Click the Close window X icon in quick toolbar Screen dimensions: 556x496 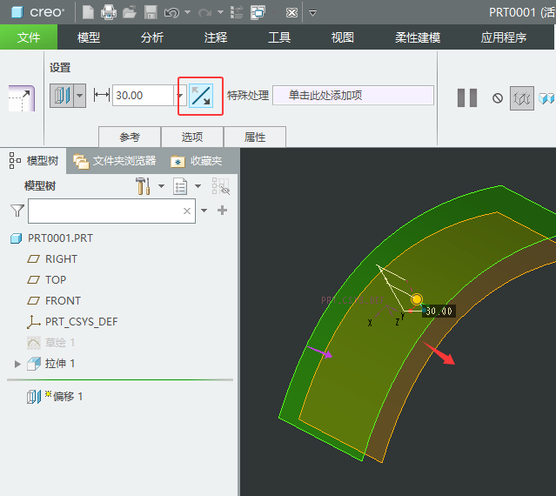coord(291,13)
